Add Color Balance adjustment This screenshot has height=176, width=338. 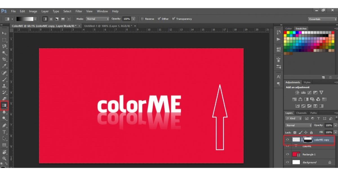[300, 99]
